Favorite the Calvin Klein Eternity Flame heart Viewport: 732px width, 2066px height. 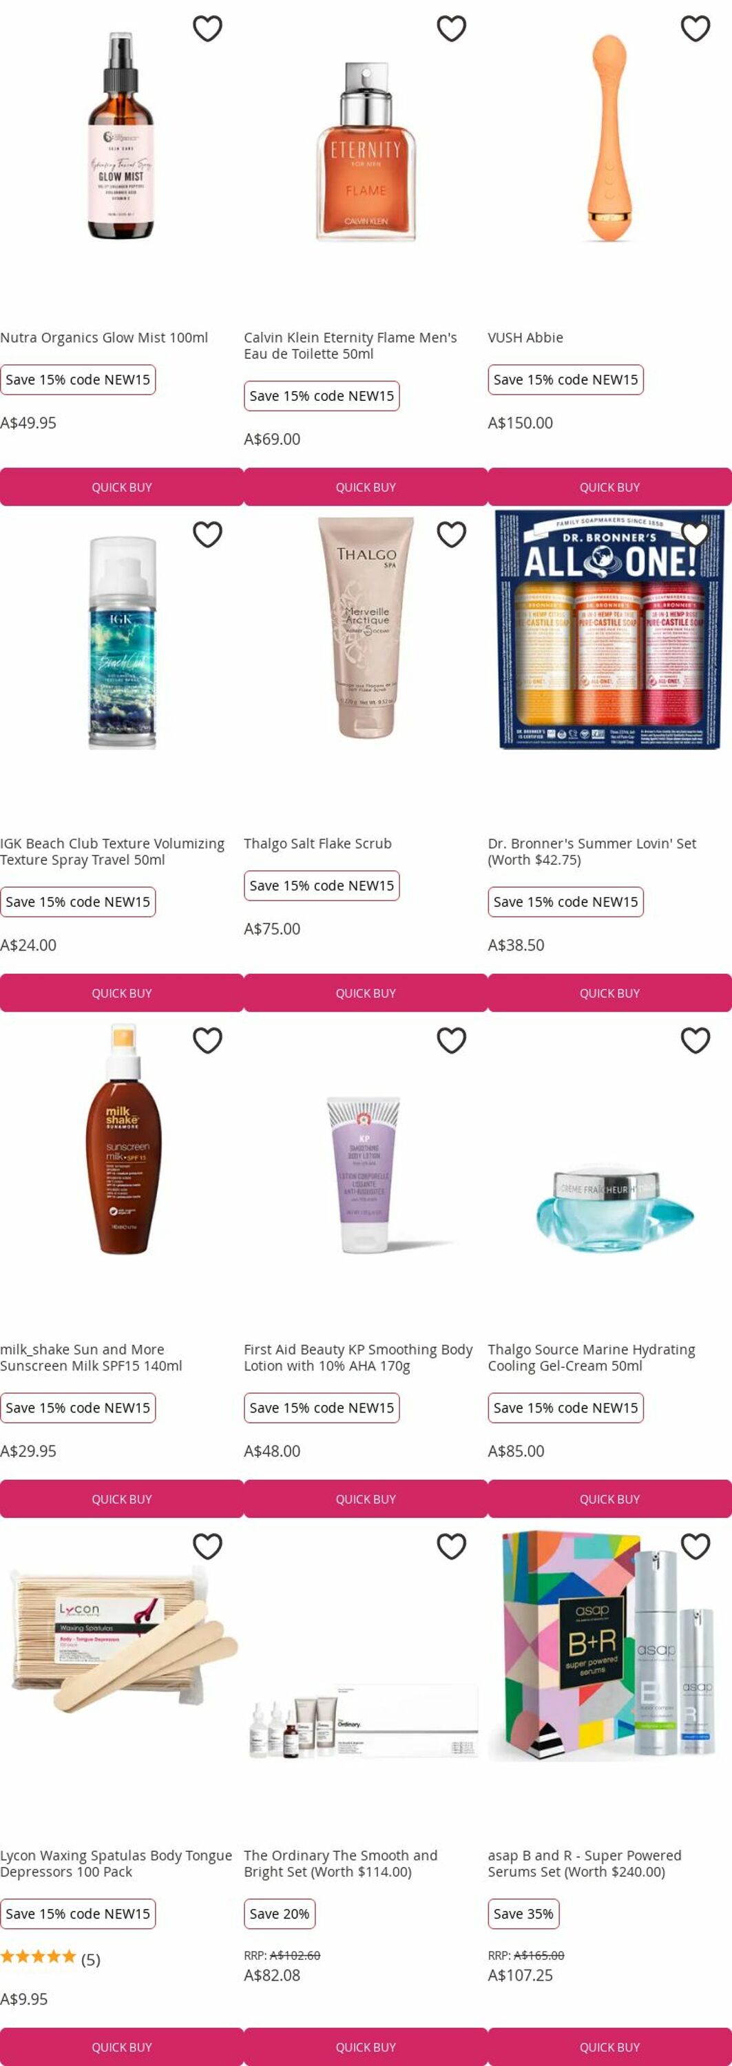pos(451,29)
